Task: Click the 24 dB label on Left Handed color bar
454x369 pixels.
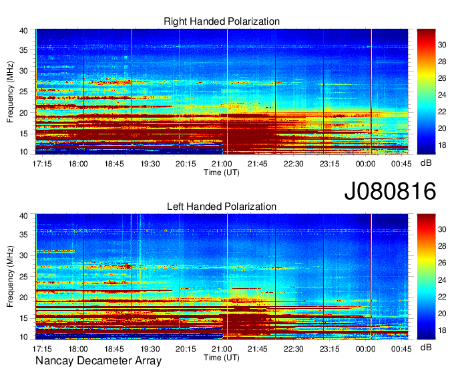Action: pyautogui.click(x=442, y=280)
